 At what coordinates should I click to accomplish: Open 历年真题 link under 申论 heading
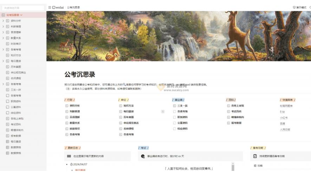(129, 117)
